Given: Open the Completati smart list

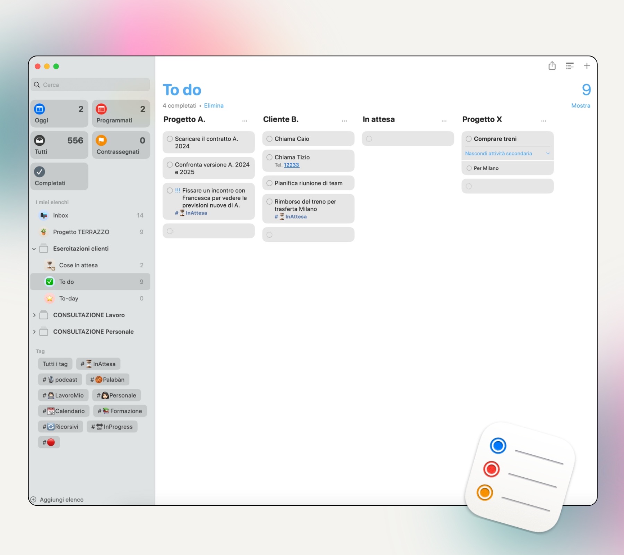Looking at the screenshot, I should pos(59,176).
